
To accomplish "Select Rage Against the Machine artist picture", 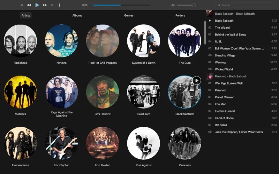I will point(62,92).
